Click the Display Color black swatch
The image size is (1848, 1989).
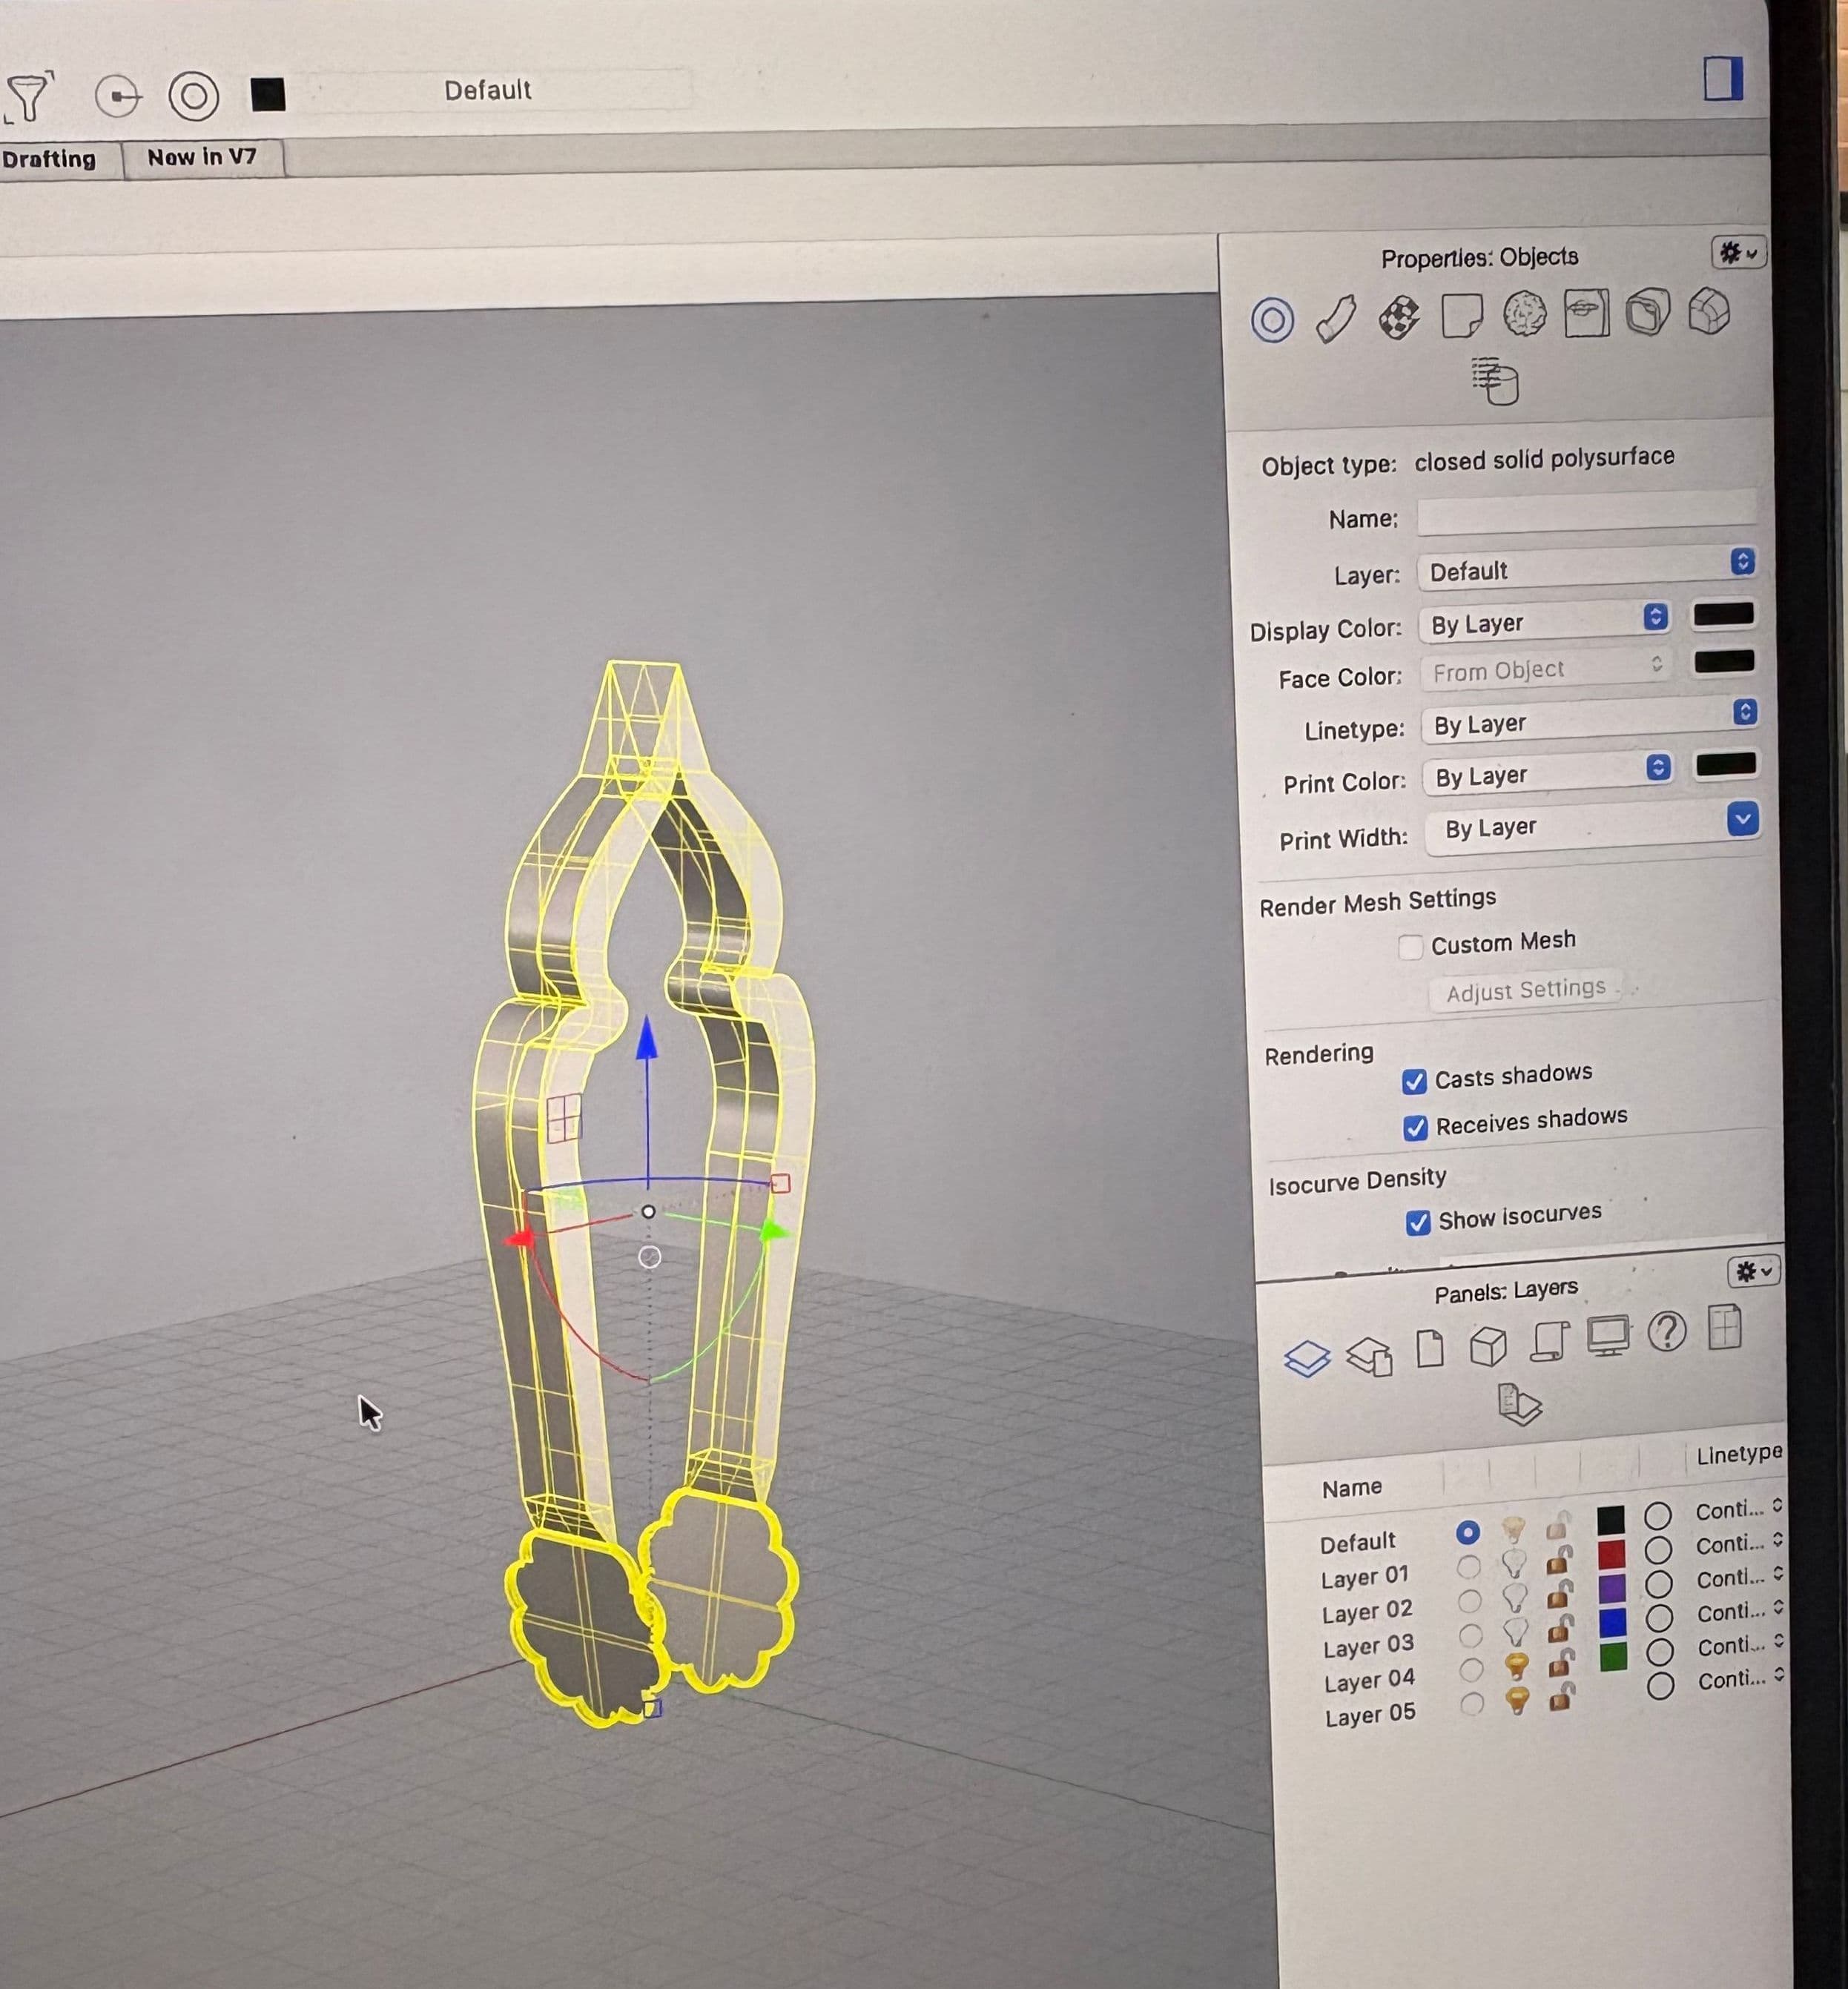1723,615
